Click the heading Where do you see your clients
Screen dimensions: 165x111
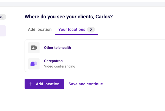[69, 17]
